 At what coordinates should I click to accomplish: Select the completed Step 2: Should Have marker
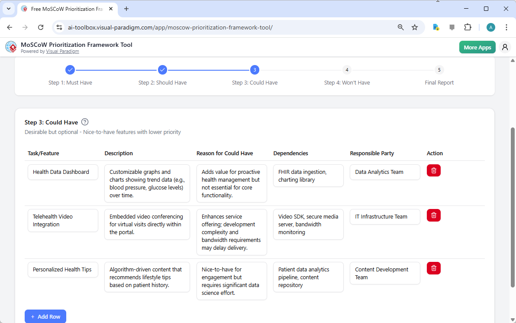(x=162, y=69)
